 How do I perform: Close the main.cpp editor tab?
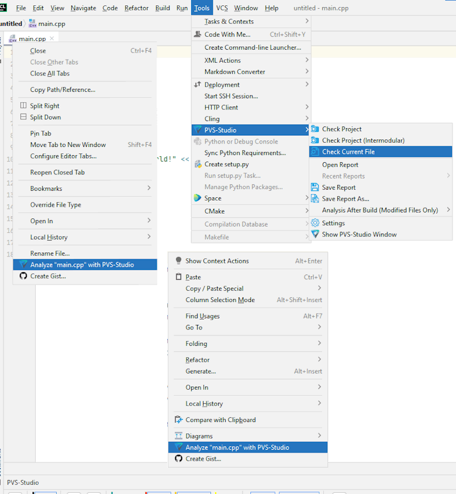pos(52,39)
